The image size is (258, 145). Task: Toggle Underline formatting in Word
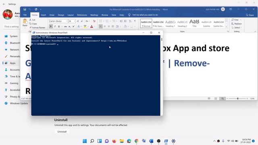pyautogui.click(x=59, y=26)
